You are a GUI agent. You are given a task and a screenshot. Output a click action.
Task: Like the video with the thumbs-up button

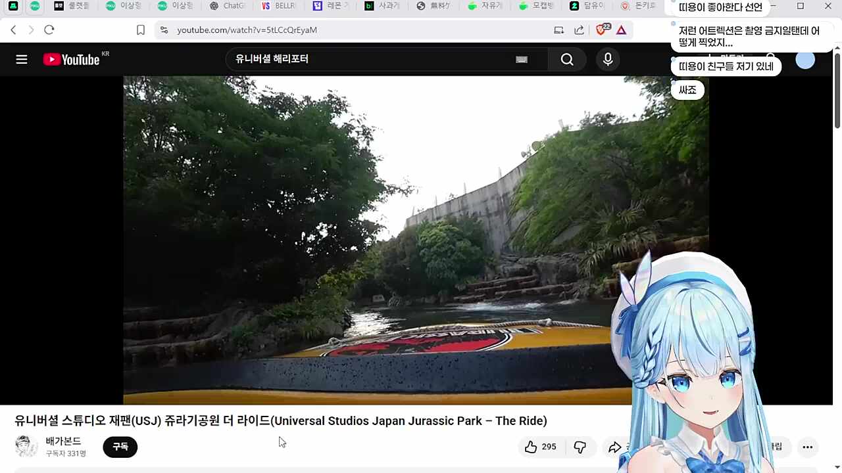pos(532,447)
